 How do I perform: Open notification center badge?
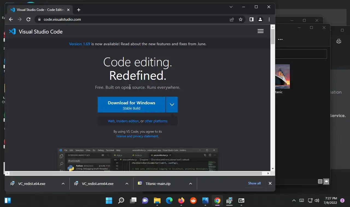342,200
